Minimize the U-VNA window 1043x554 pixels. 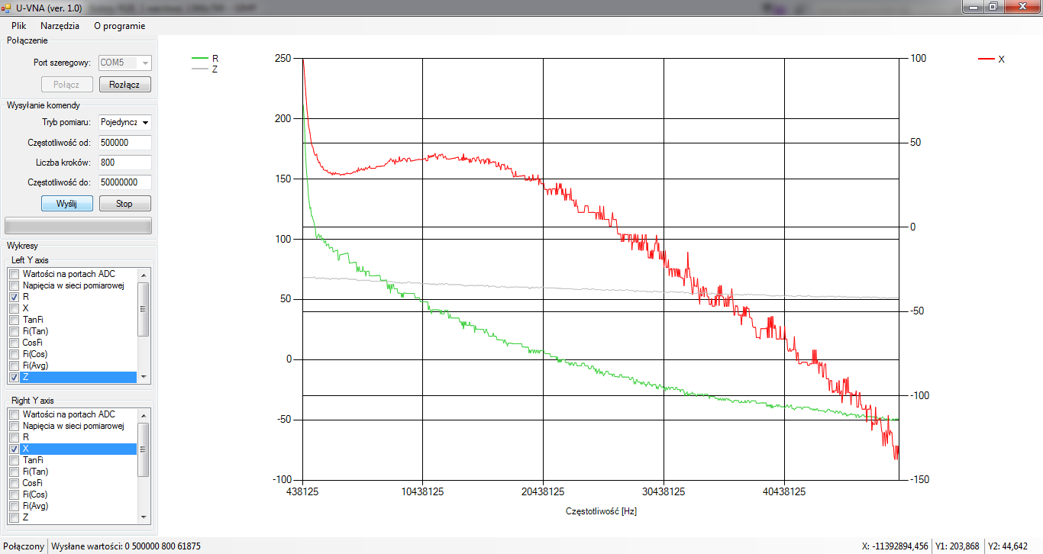pyautogui.click(x=972, y=6)
